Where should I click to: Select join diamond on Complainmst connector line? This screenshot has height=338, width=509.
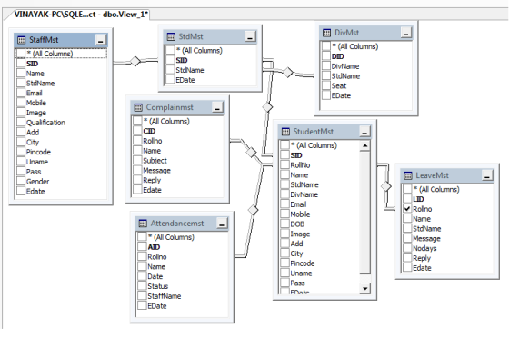pyautogui.click(x=251, y=152)
